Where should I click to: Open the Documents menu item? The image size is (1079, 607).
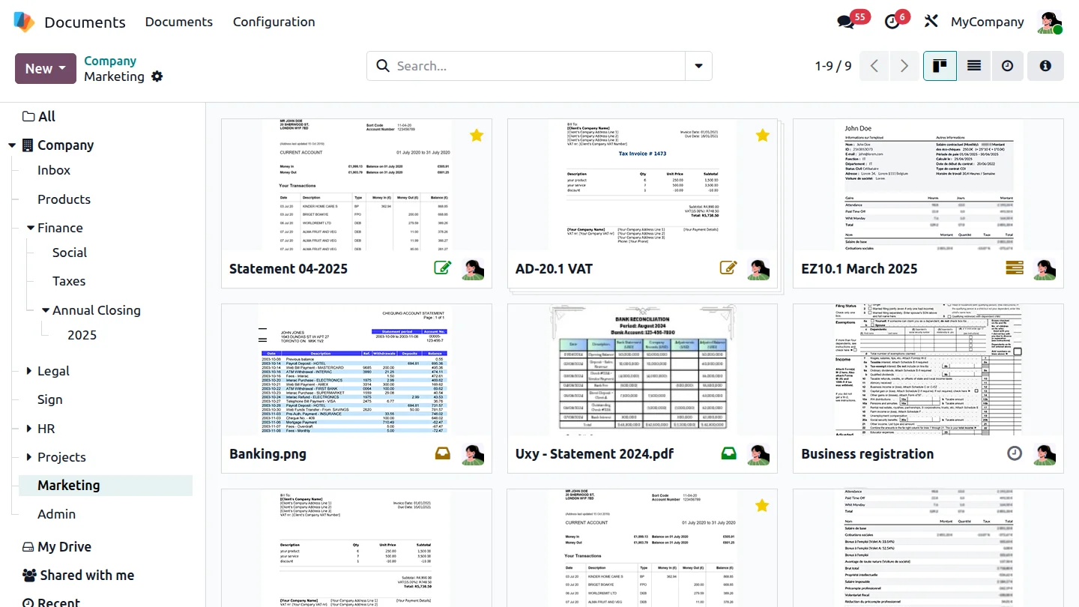[x=178, y=22]
